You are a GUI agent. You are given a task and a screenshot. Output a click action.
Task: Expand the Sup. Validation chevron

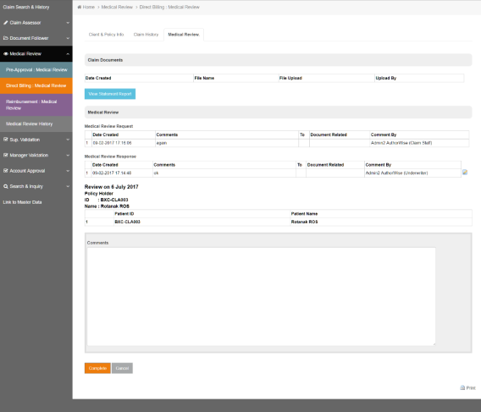point(68,140)
